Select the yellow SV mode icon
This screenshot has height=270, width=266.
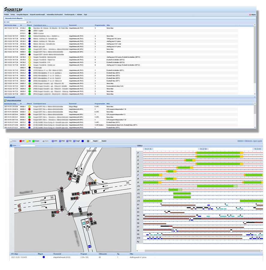point(27,141)
